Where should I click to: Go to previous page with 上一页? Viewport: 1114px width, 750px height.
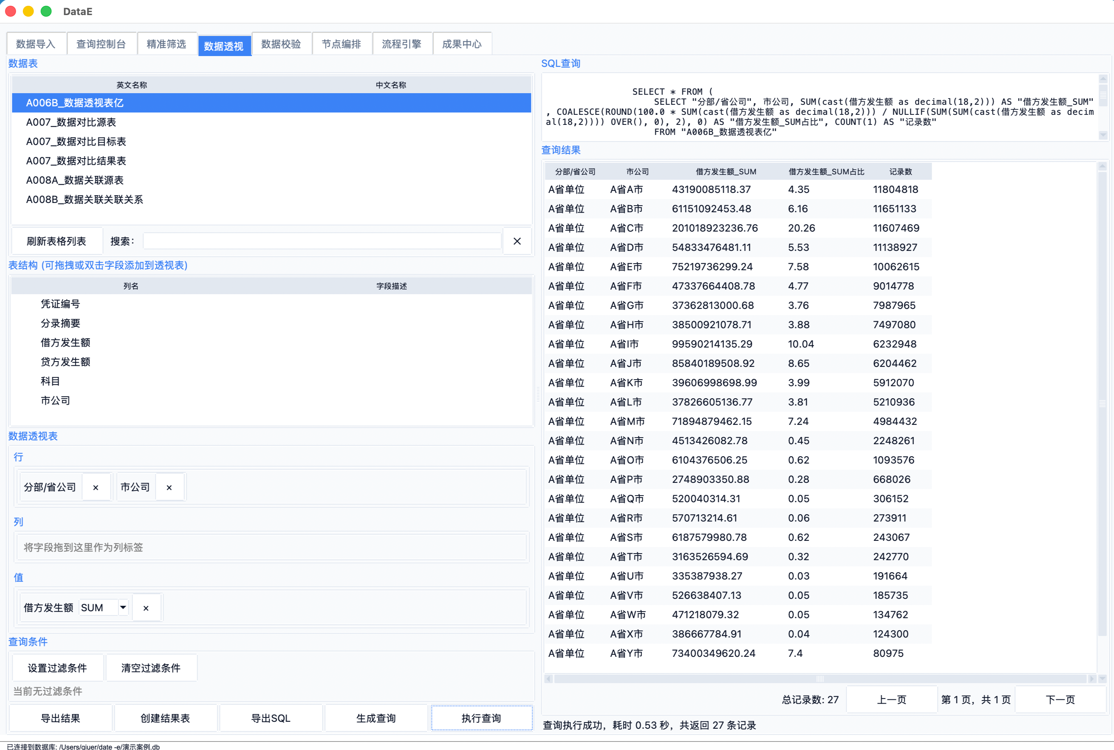pyautogui.click(x=892, y=700)
